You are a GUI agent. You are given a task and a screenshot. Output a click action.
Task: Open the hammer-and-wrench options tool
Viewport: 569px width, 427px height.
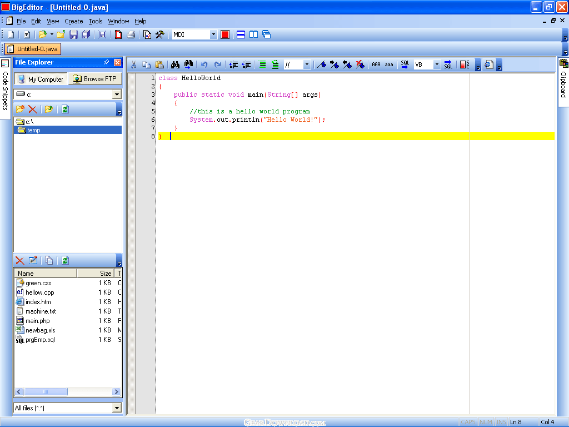159,34
